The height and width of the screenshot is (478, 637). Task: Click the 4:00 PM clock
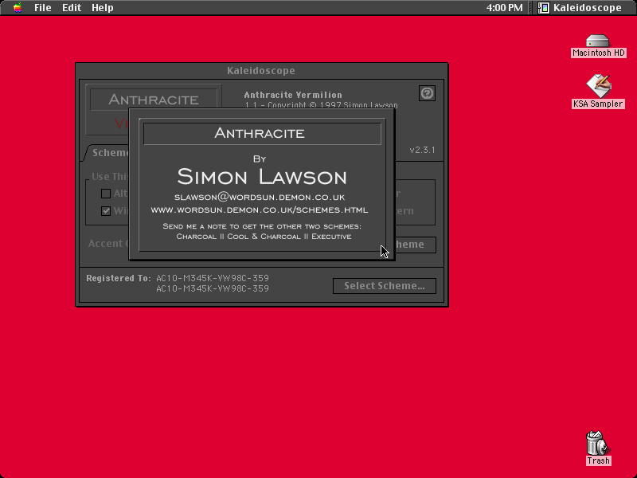coord(504,8)
